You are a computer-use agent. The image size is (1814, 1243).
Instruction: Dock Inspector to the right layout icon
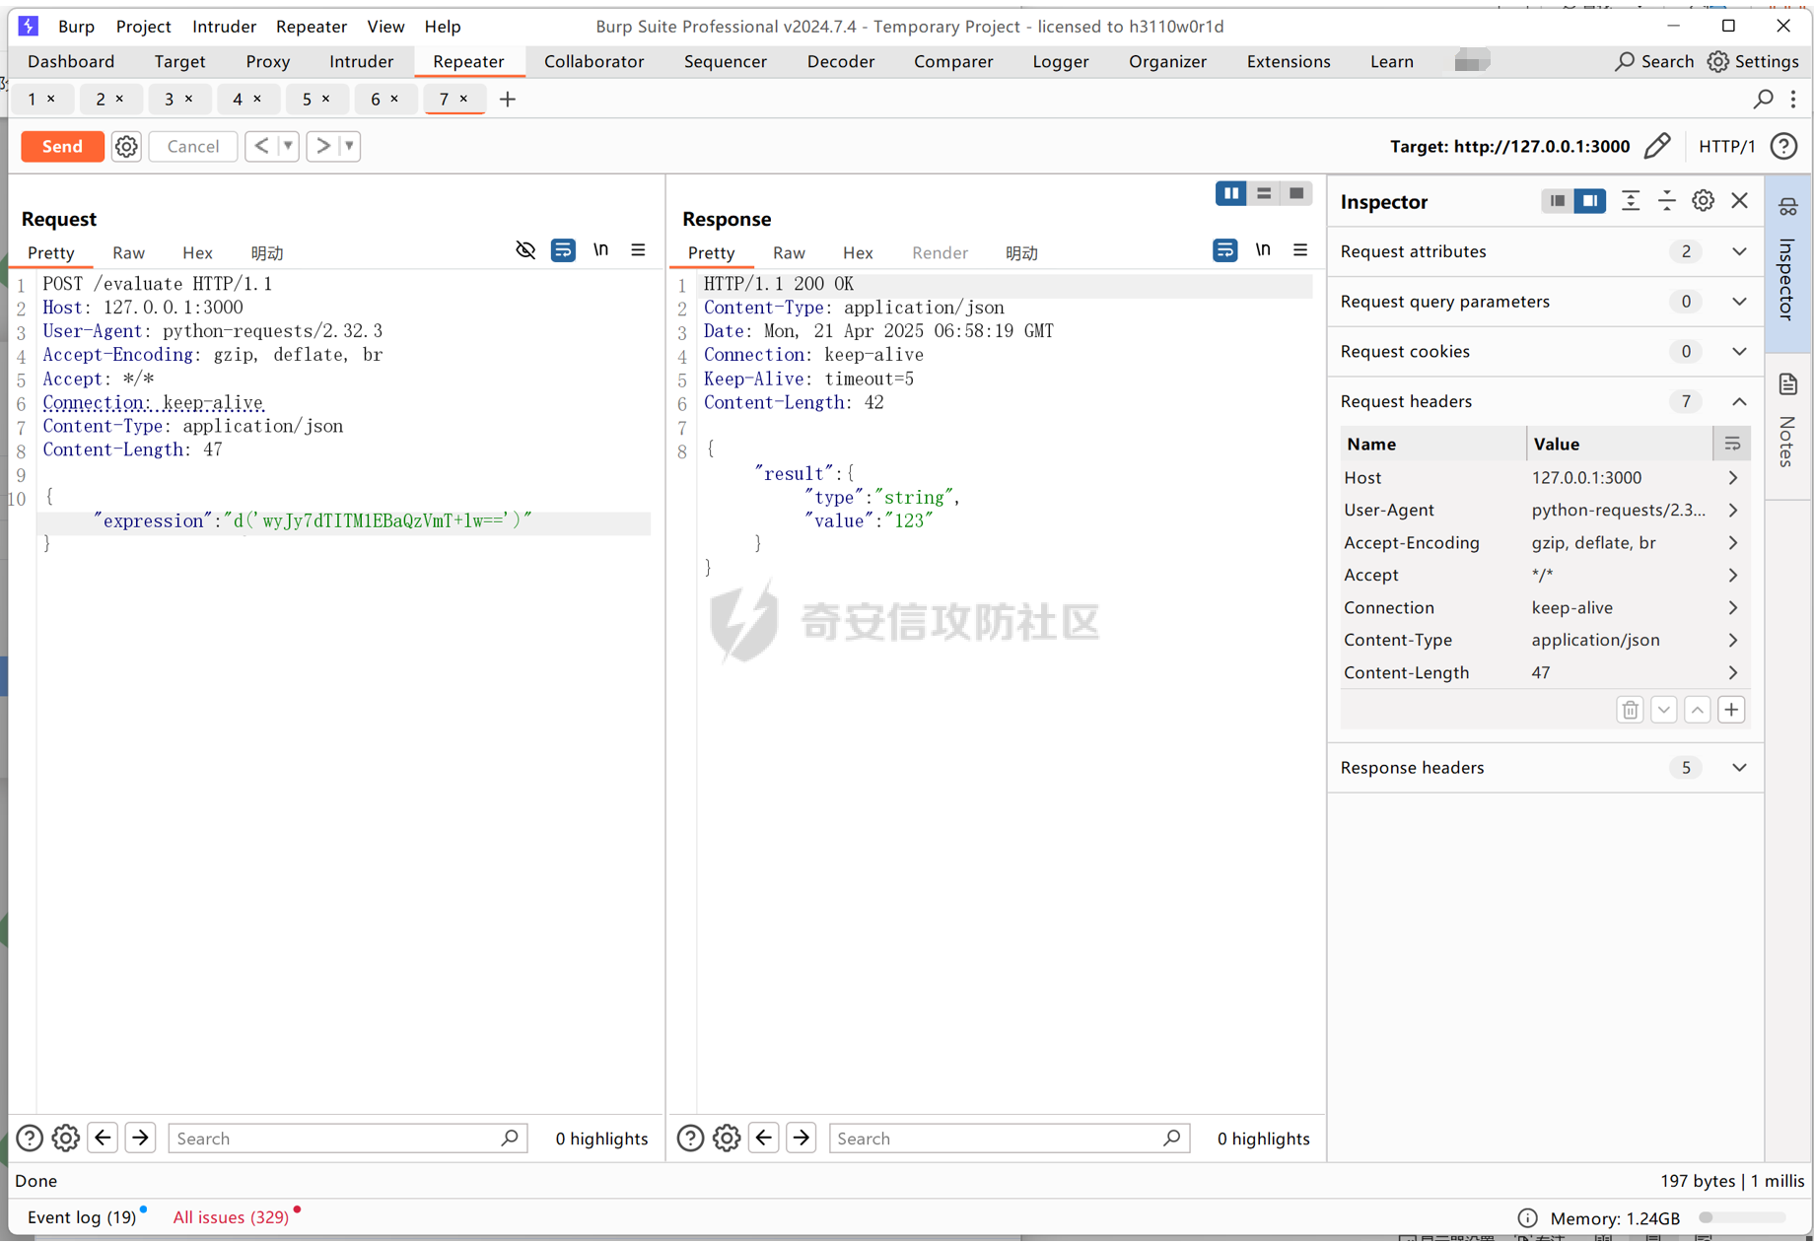tap(1590, 201)
